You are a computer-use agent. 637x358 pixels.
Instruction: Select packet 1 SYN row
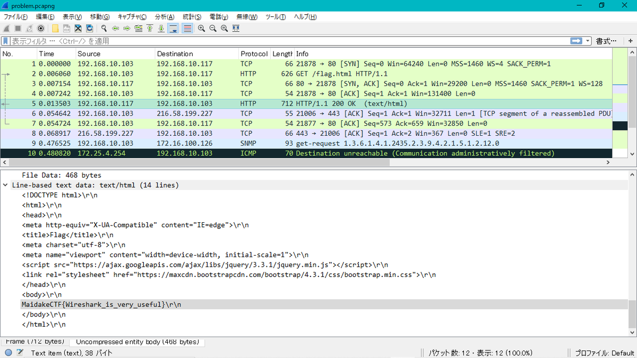[306, 64]
